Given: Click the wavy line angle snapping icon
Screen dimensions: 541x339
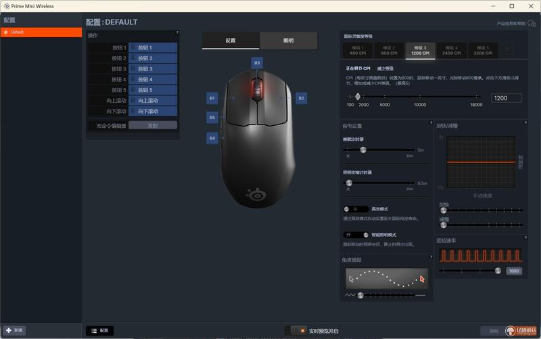Looking at the screenshot, I should [x=350, y=295].
